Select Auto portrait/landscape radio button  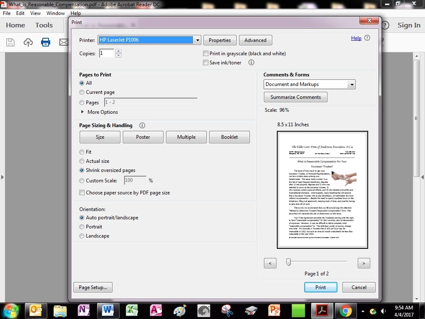82,218
